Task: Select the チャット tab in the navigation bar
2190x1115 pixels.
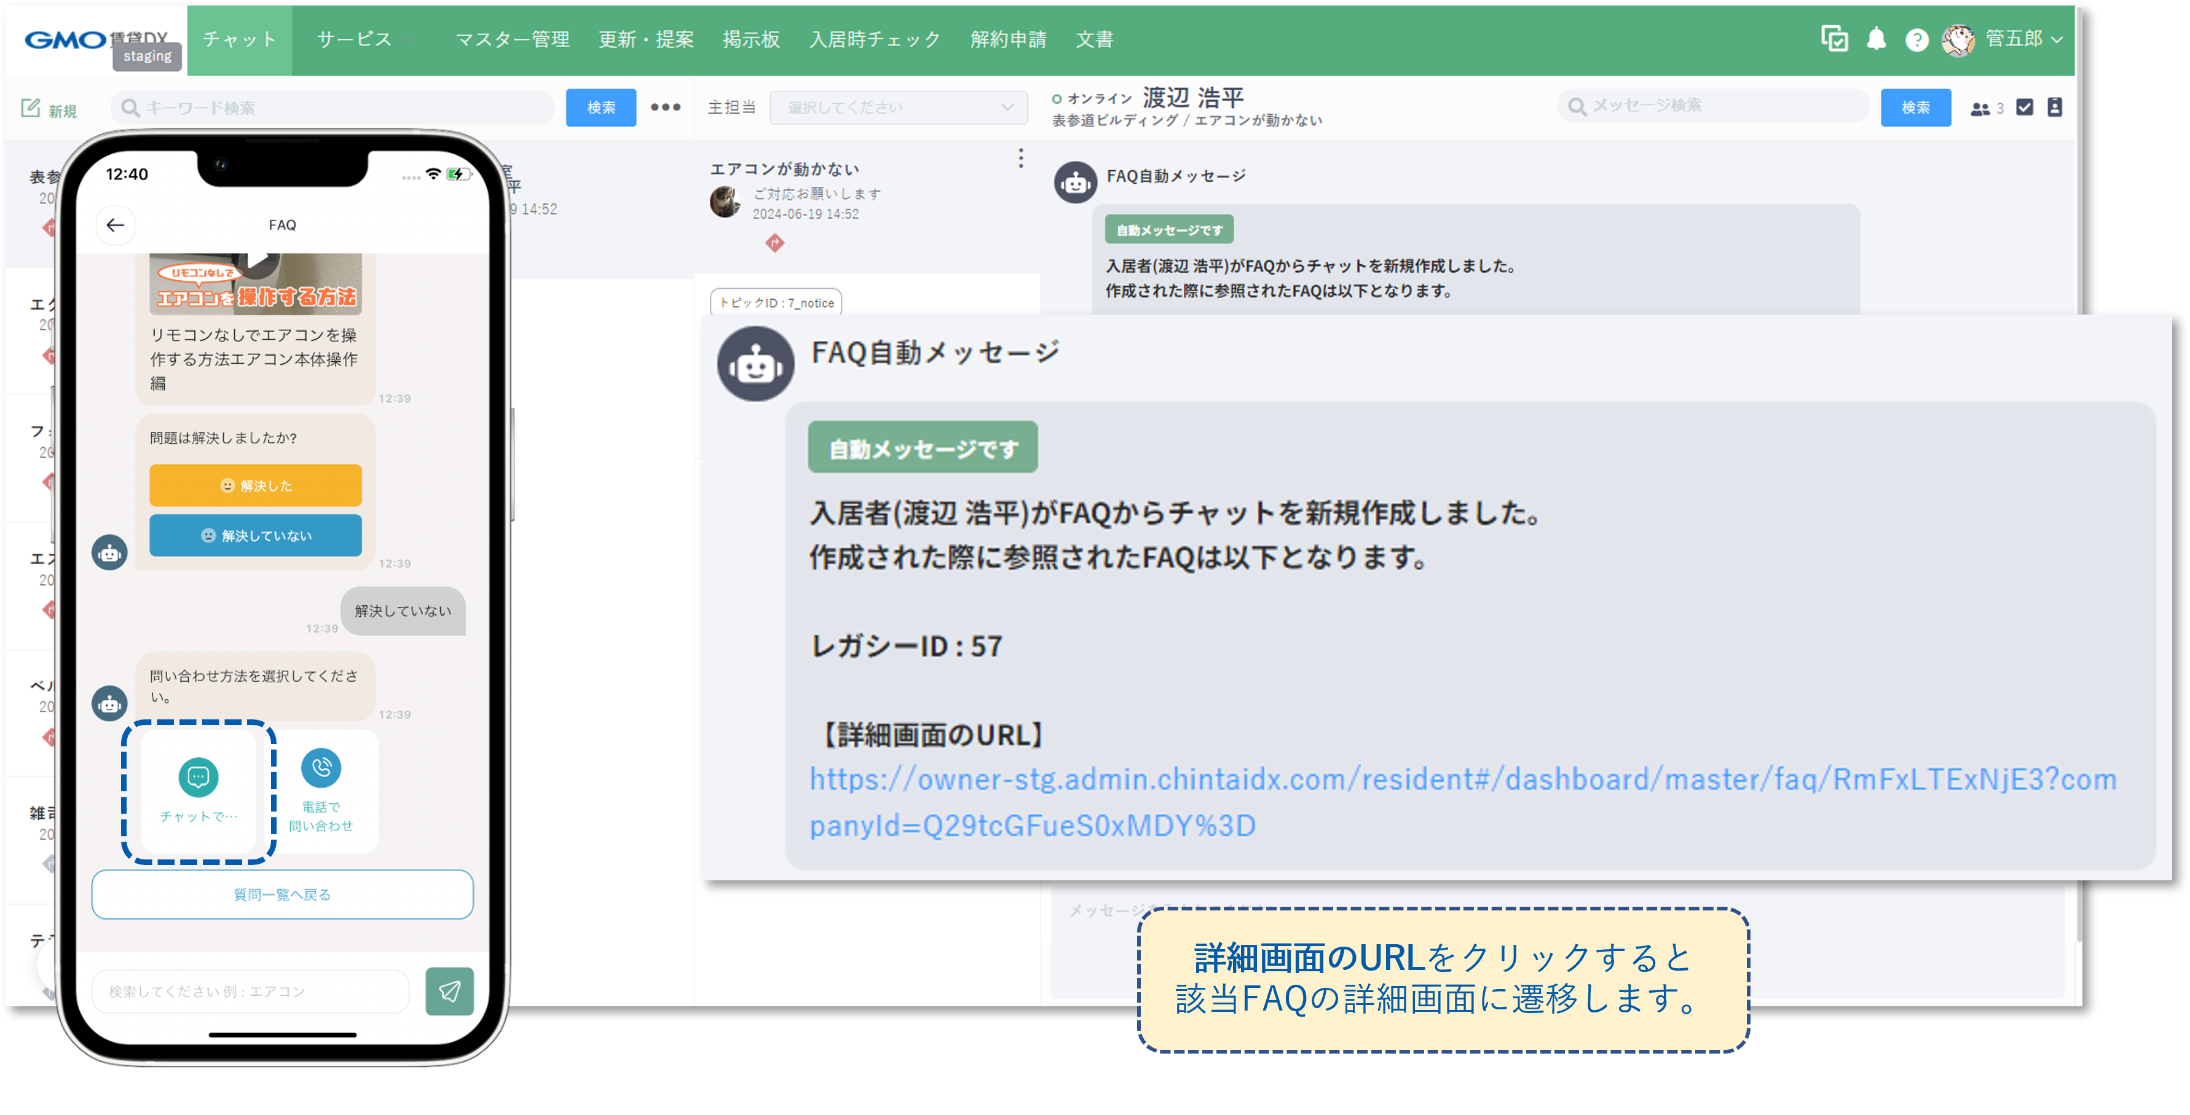Action: (x=239, y=39)
